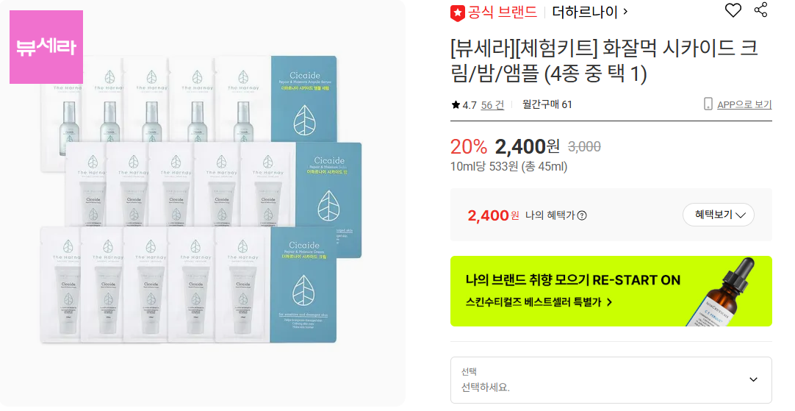This screenshot has height=411, width=795.
Task: Click the heart wishlist icon
Action: coord(733,10)
